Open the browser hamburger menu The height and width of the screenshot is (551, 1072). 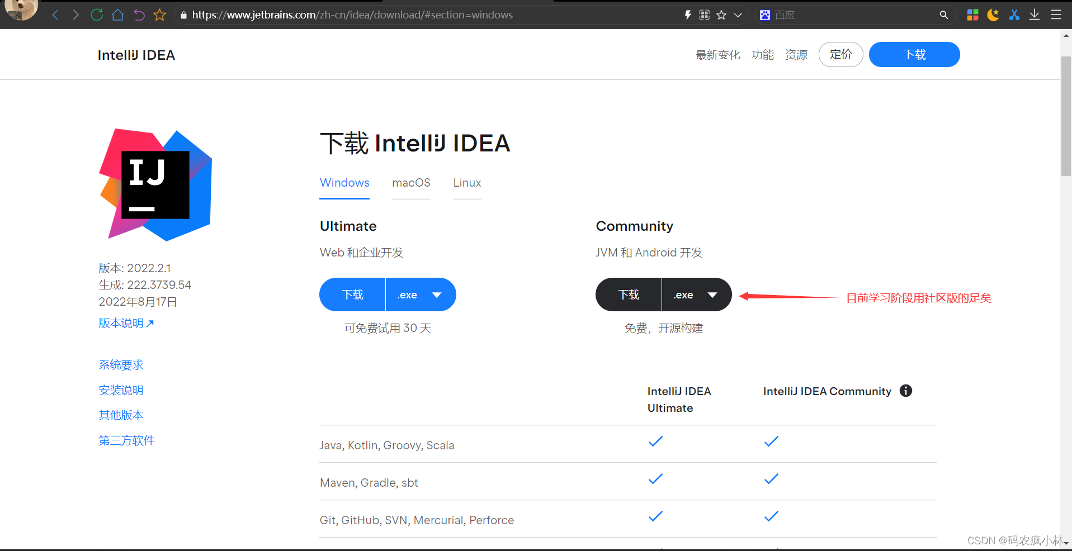click(x=1056, y=15)
